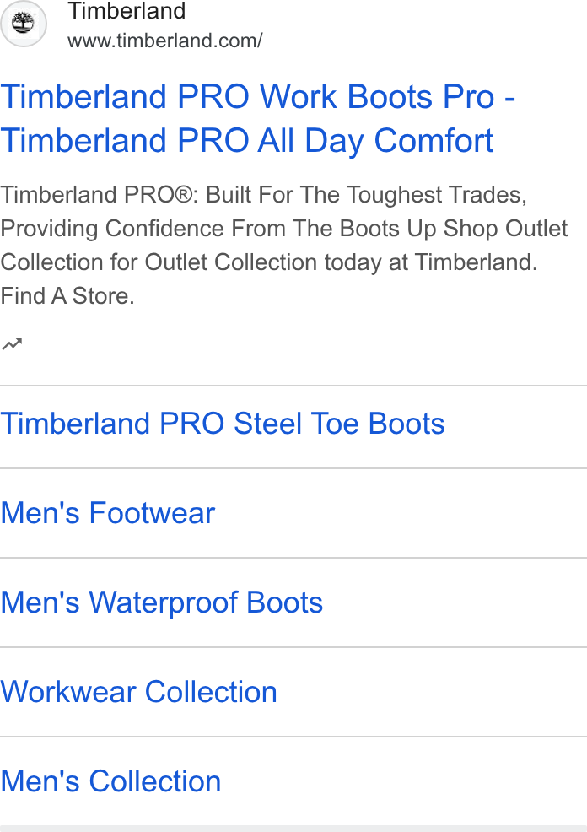Click the divider line above Steel Toe Boots
This screenshot has height=832, width=587.
click(x=293, y=386)
